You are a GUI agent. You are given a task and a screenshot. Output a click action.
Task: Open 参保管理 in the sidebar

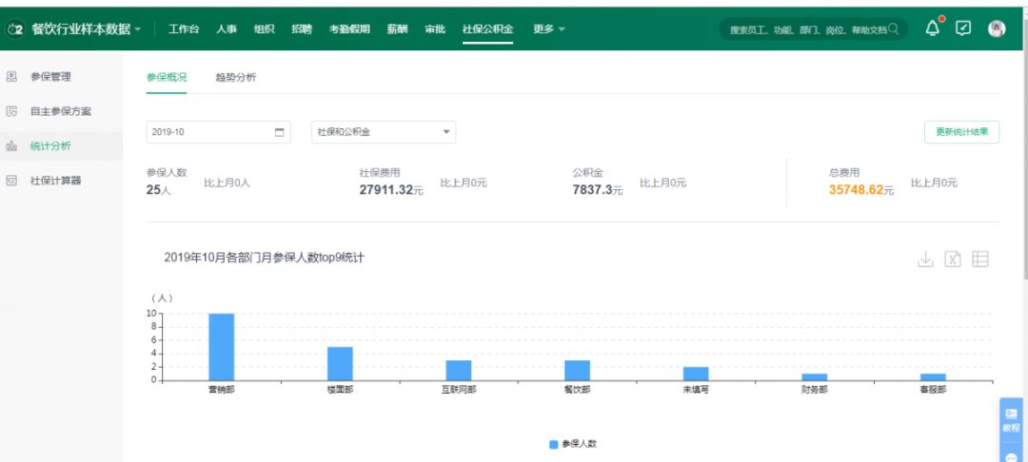coord(50,77)
